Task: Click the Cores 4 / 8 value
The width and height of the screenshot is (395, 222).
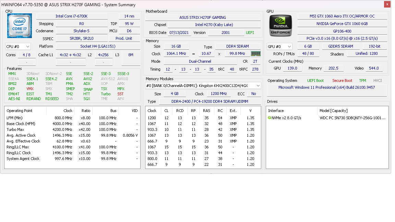Action: click(x=26, y=55)
